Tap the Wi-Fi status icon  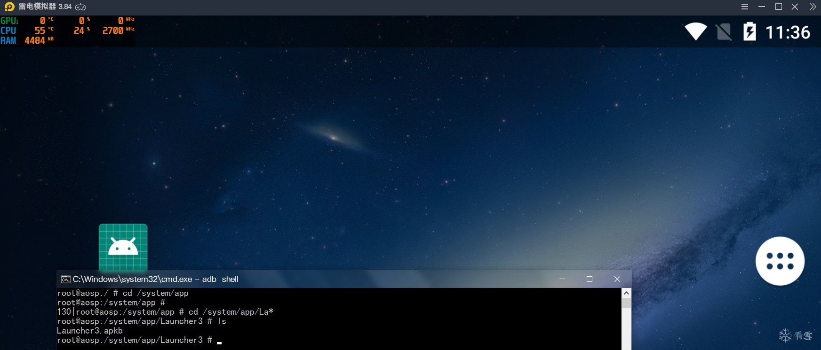point(696,31)
